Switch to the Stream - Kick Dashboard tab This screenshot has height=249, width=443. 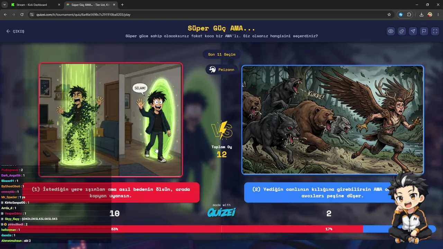click(x=35, y=5)
